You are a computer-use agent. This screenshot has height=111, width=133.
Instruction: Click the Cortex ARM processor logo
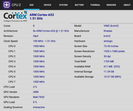15,16
